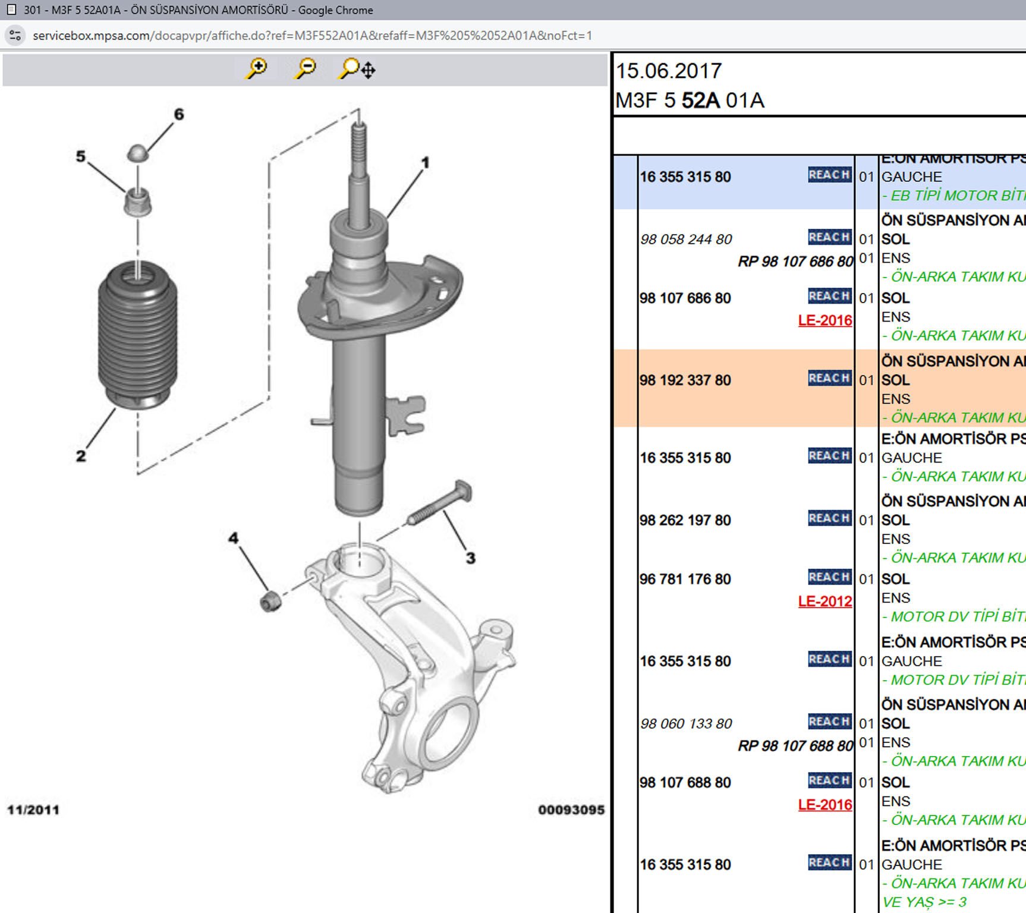Viewport: 1026px width, 913px height.
Task: Click callout number 2 for the dust boot
Action: click(x=81, y=456)
